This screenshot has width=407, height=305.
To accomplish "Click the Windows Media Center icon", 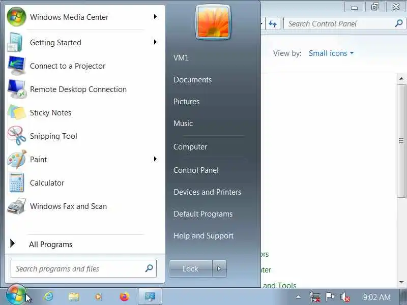I will (x=16, y=17).
